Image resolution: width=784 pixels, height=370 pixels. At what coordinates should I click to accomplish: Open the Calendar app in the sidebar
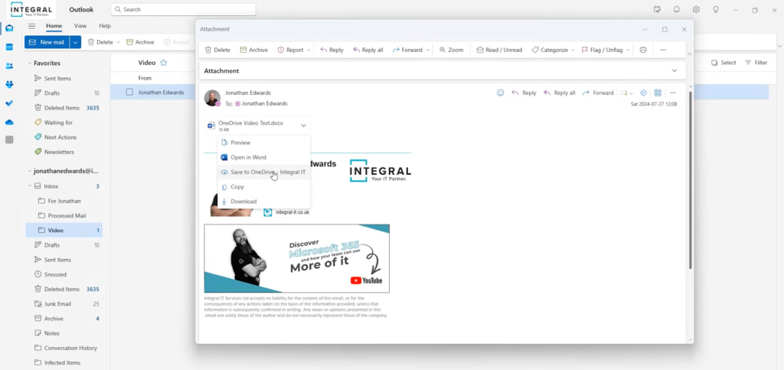(9, 47)
